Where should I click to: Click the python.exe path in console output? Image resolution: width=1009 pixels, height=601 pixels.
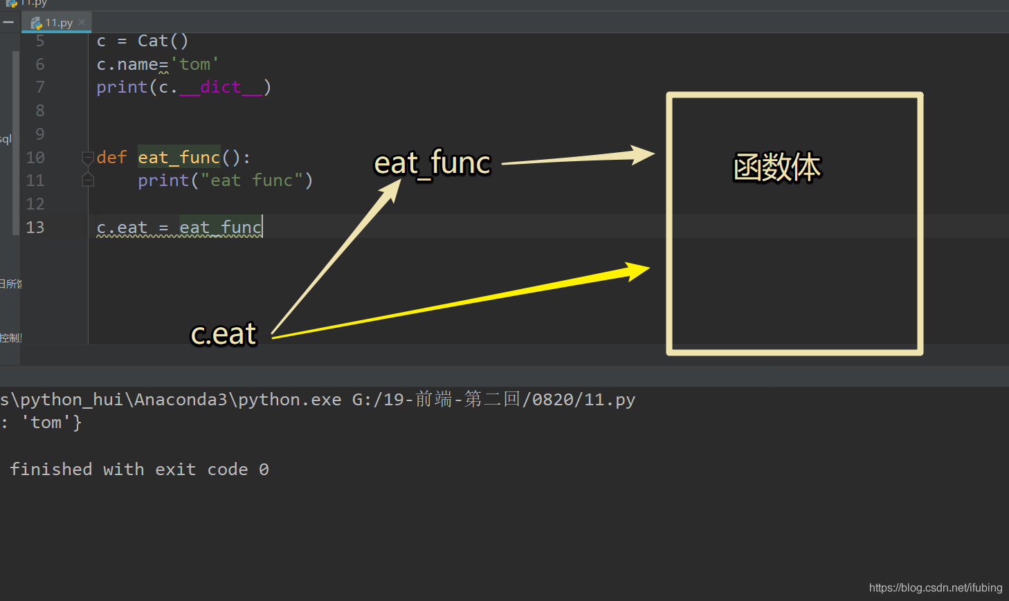(x=171, y=400)
